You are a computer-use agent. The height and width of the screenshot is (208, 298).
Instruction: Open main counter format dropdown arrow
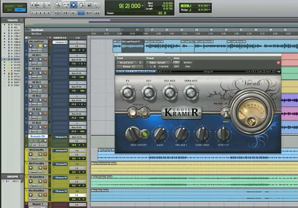pos(143,6)
